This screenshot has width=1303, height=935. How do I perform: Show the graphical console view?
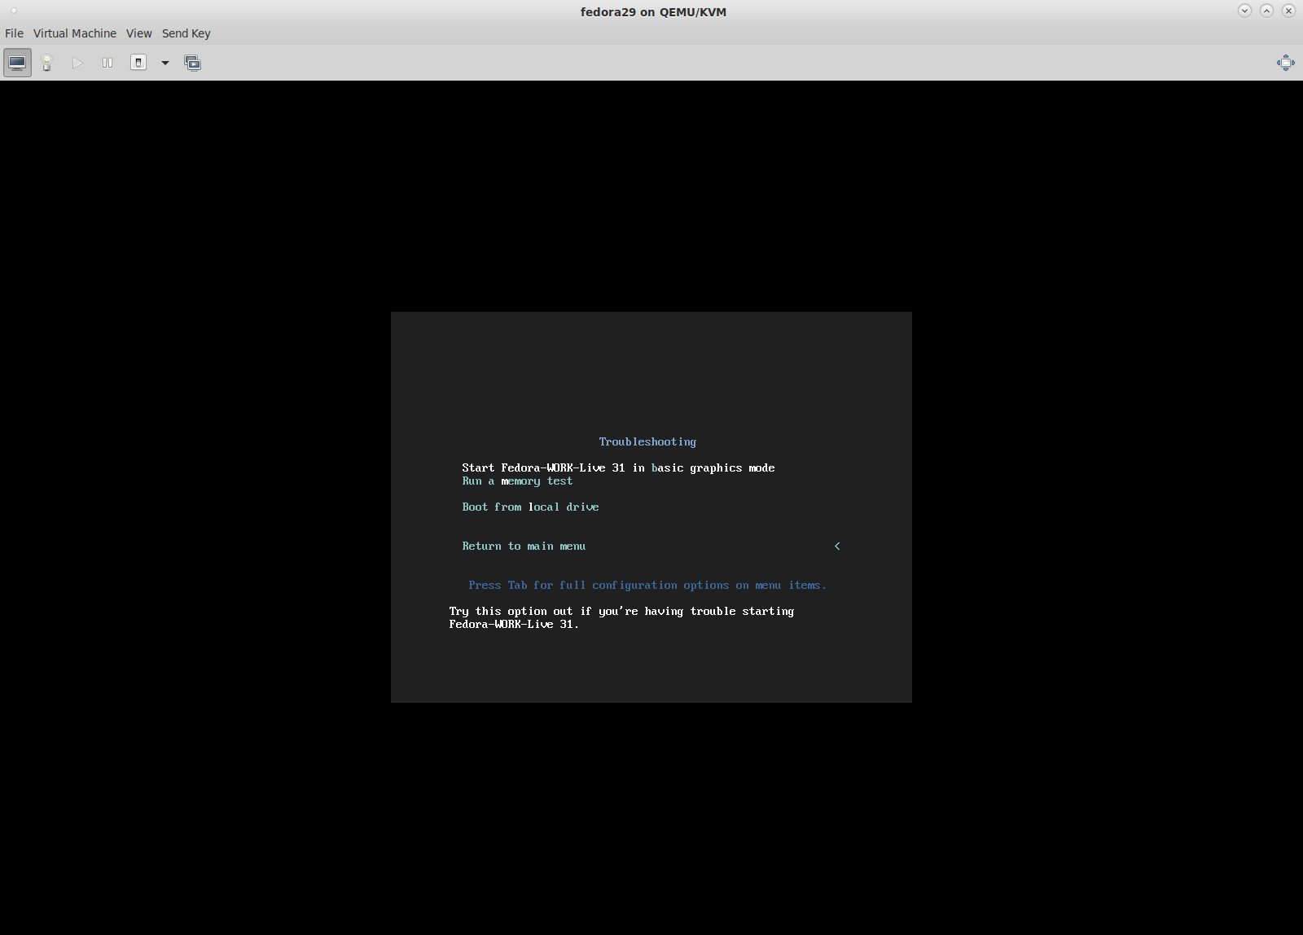(x=17, y=63)
